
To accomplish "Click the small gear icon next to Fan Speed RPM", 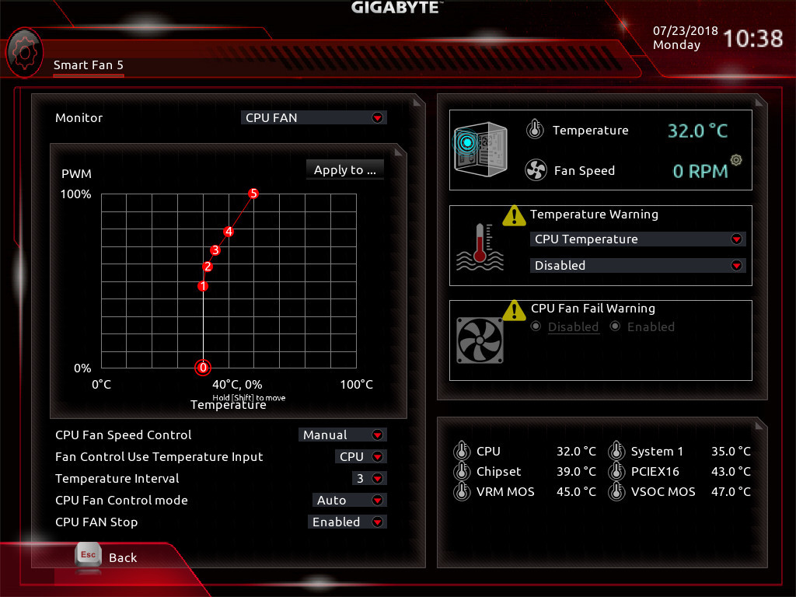I will (736, 160).
